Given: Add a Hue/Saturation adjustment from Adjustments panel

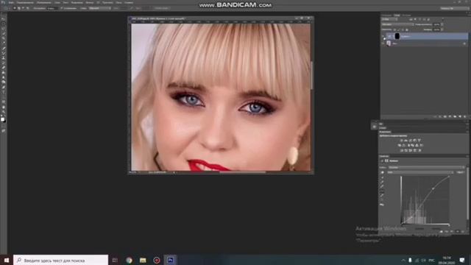Looking at the screenshot, I should (x=399, y=145).
